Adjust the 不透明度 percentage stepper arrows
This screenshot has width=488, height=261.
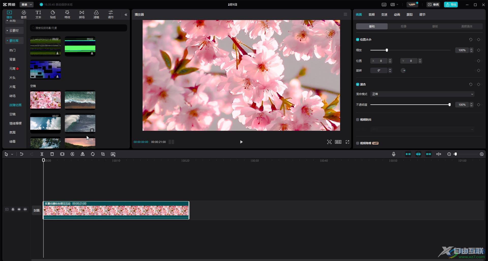[x=471, y=105]
